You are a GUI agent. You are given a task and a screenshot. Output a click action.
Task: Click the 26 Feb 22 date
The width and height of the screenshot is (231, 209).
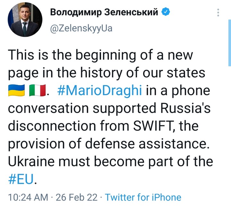point(76,197)
